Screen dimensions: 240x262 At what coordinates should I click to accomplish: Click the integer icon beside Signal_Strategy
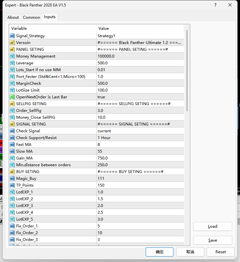(x=12, y=36)
